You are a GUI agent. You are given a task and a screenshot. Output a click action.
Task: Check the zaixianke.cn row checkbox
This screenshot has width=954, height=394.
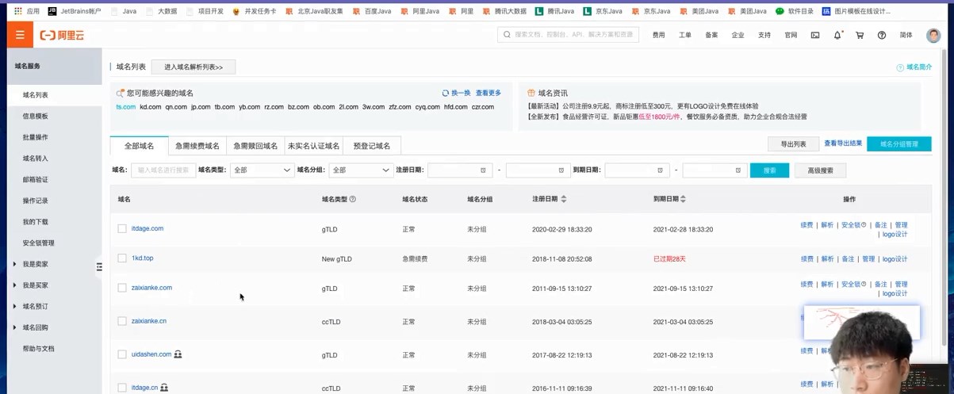[122, 321]
